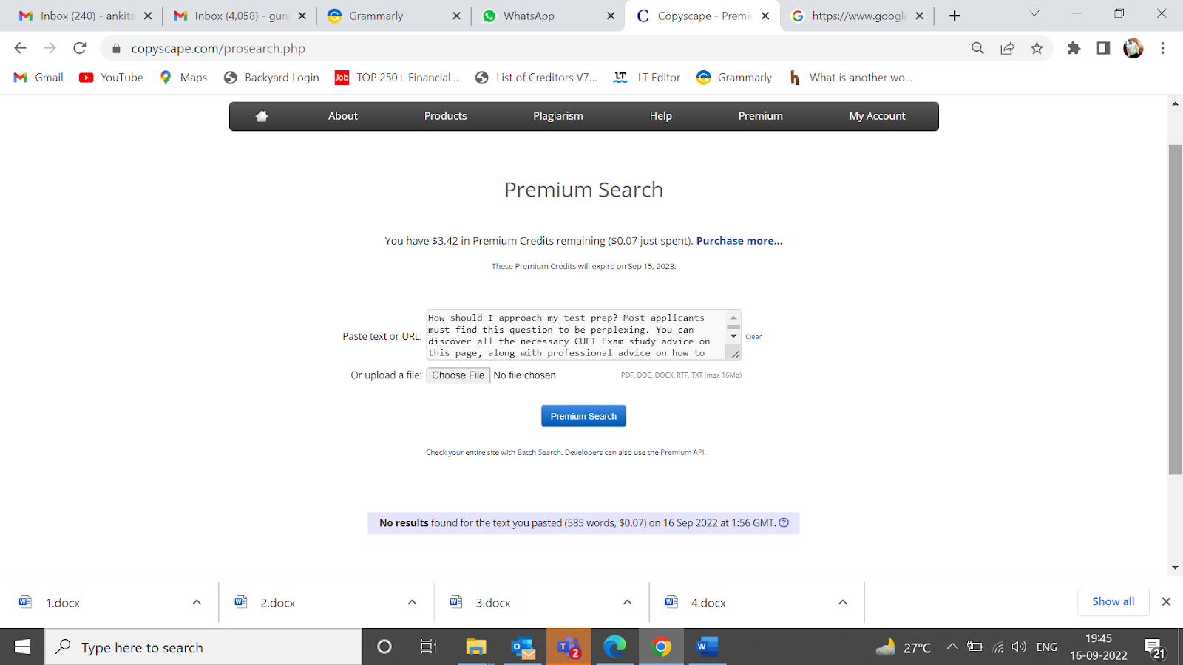Open the help info icon beside the results
Image resolution: width=1183 pixels, height=665 pixels.
(784, 522)
